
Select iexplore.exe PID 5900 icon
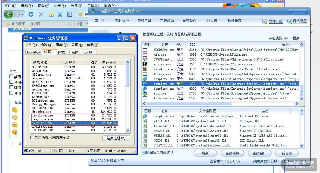(145, 79)
